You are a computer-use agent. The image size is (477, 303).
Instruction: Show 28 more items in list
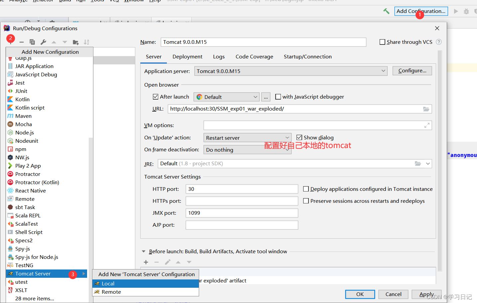point(35,298)
